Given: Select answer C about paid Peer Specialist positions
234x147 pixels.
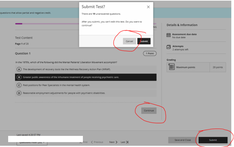Looking at the screenshot, I should (19, 85).
